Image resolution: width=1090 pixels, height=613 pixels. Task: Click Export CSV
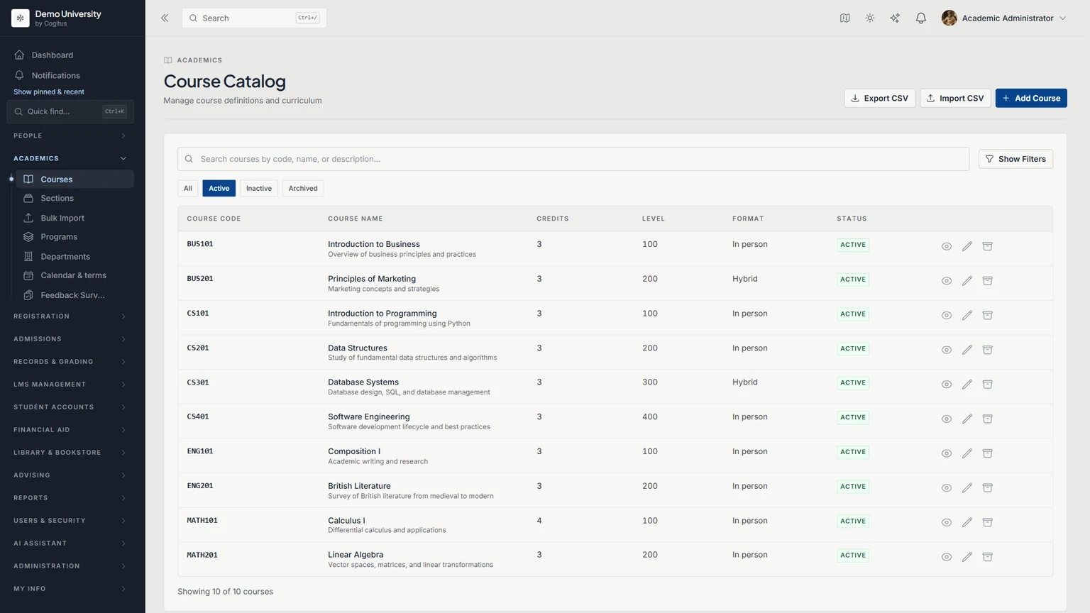880,98
